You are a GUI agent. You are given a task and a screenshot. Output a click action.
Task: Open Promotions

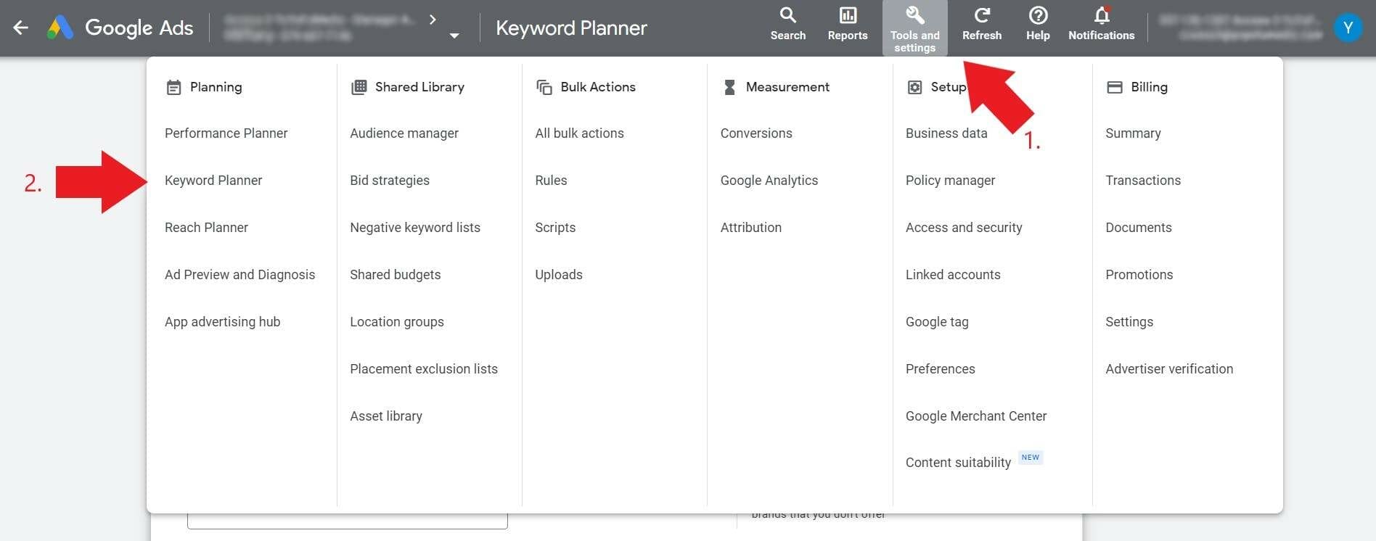pos(1139,275)
